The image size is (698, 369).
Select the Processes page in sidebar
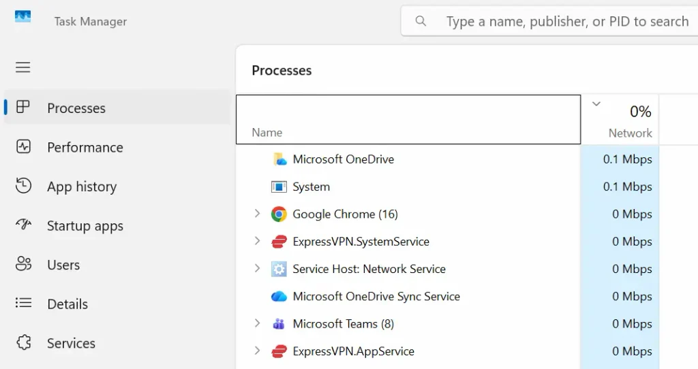coord(117,108)
